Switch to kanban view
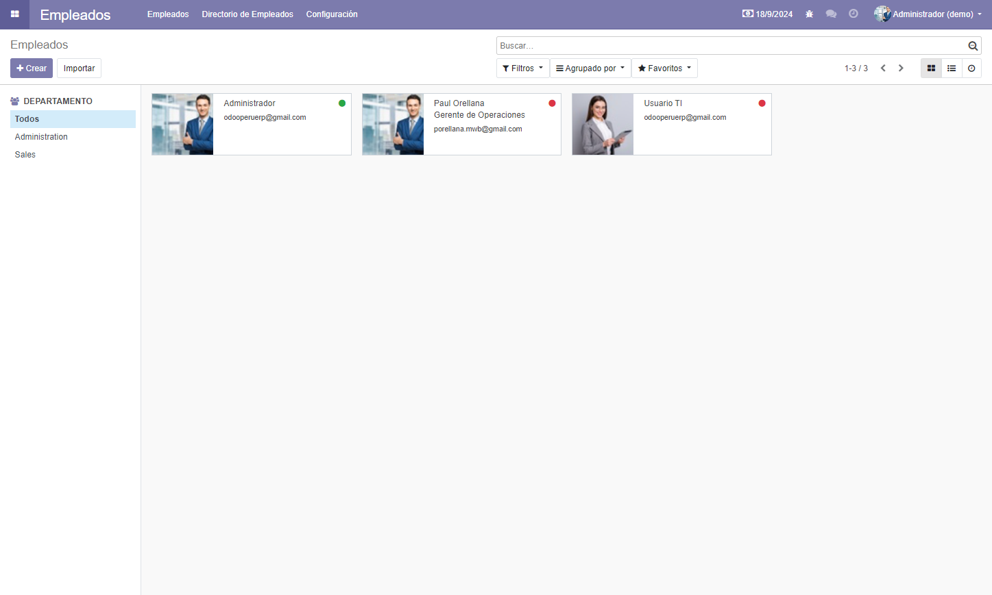The width and height of the screenshot is (992, 595). pyautogui.click(x=931, y=68)
